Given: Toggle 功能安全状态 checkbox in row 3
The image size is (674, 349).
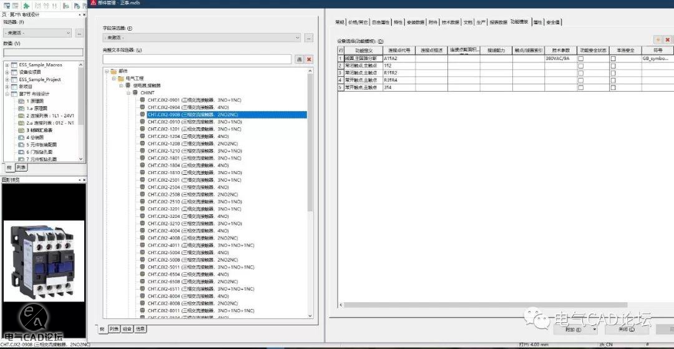Looking at the screenshot, I should [x=580, y=72].
